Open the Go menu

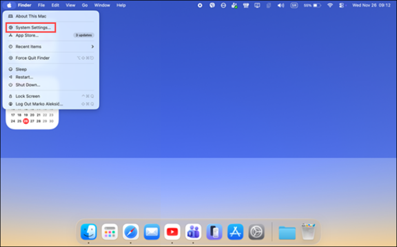[x=84, y=5]
